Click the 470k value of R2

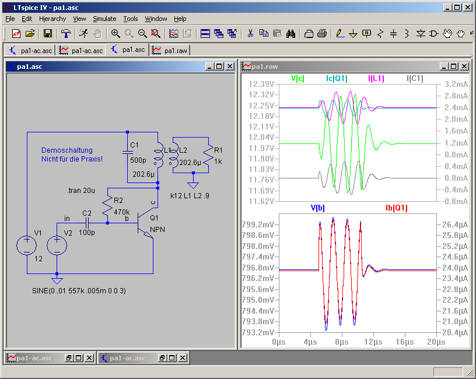click(122, 212)
